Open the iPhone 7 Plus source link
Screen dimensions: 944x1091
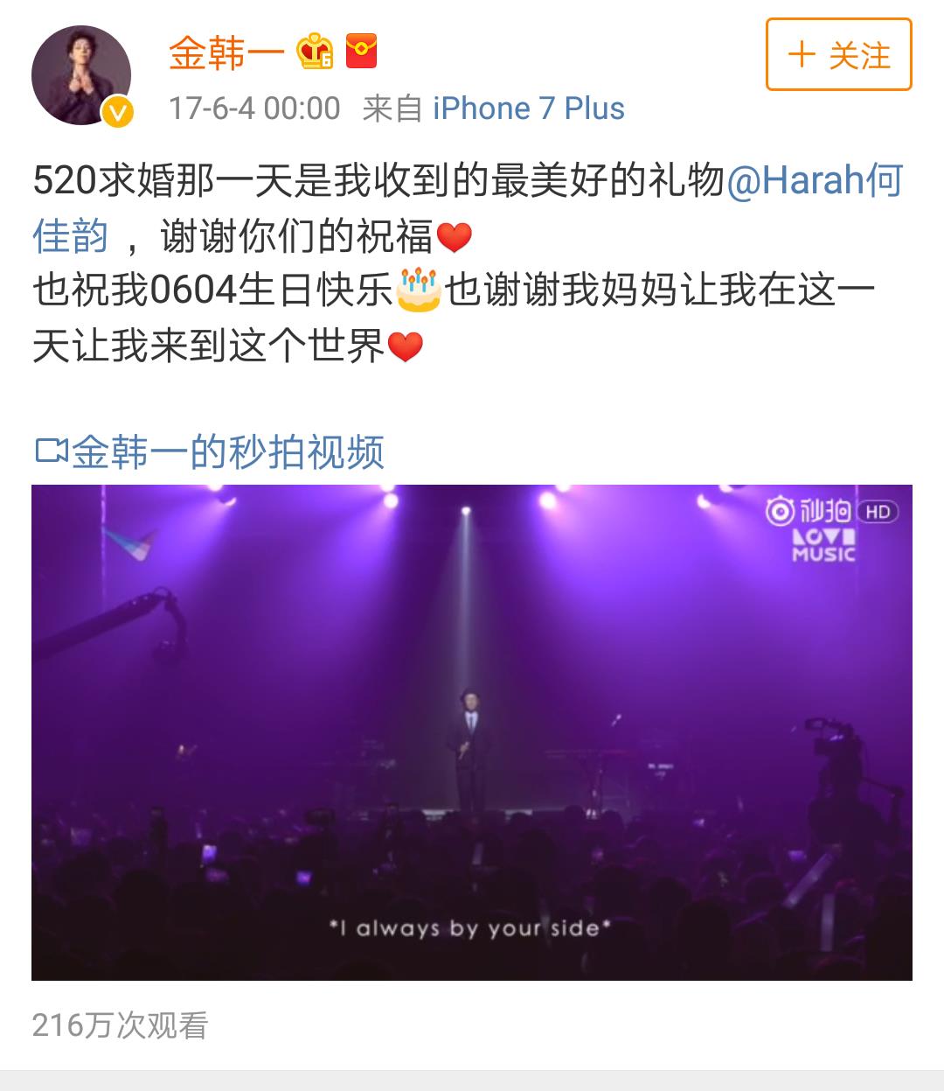point(529,109)
